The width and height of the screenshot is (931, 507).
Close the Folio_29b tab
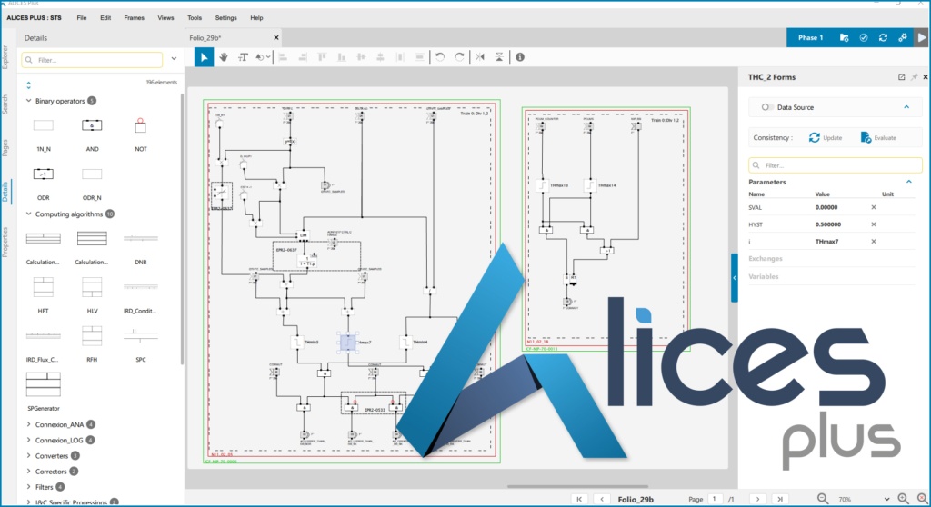tap(276, 37)
